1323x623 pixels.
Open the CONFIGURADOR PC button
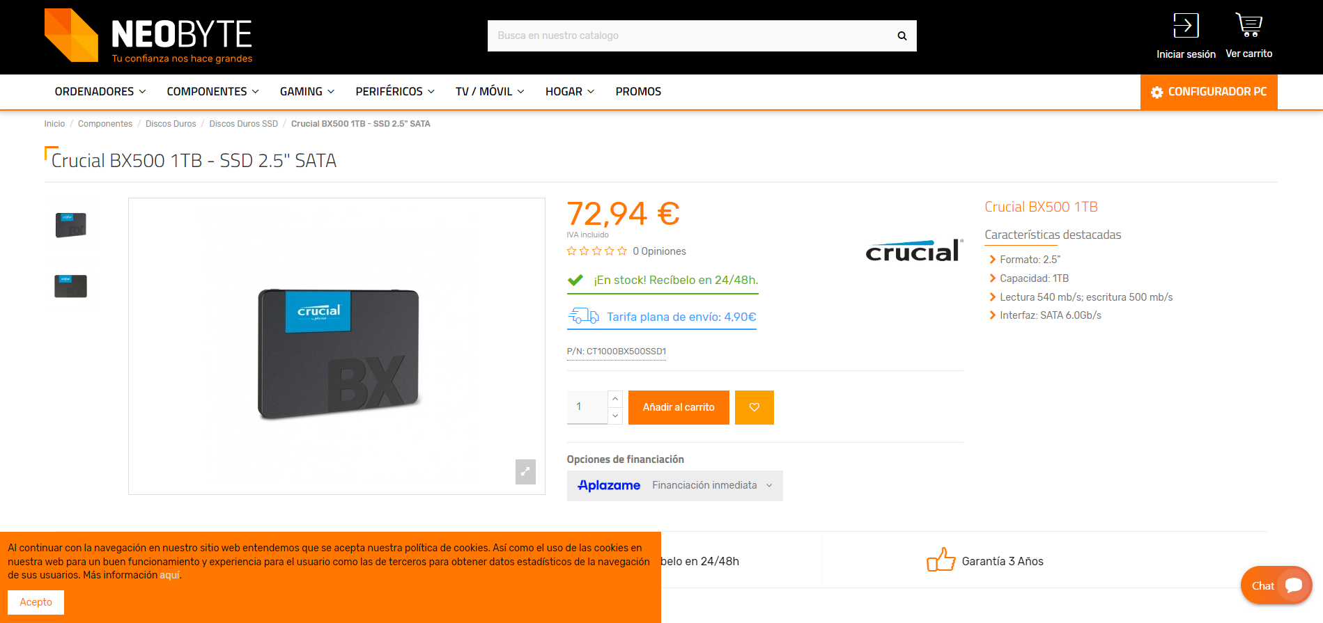point(1209,92)
